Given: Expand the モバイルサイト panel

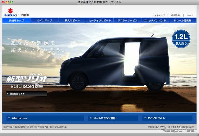Looking at the screenshot, I should 167,118.
